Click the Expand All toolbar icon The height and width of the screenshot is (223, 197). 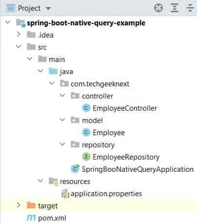tap(175, 8)
